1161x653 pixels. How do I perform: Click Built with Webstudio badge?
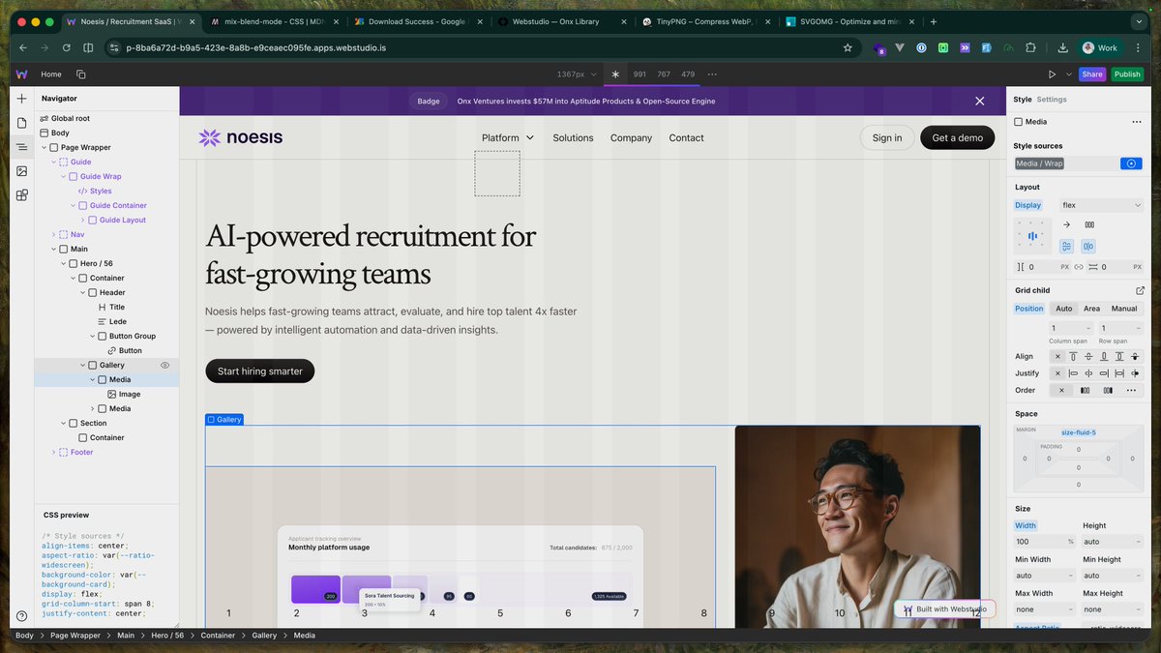click(x=944, y=609)
